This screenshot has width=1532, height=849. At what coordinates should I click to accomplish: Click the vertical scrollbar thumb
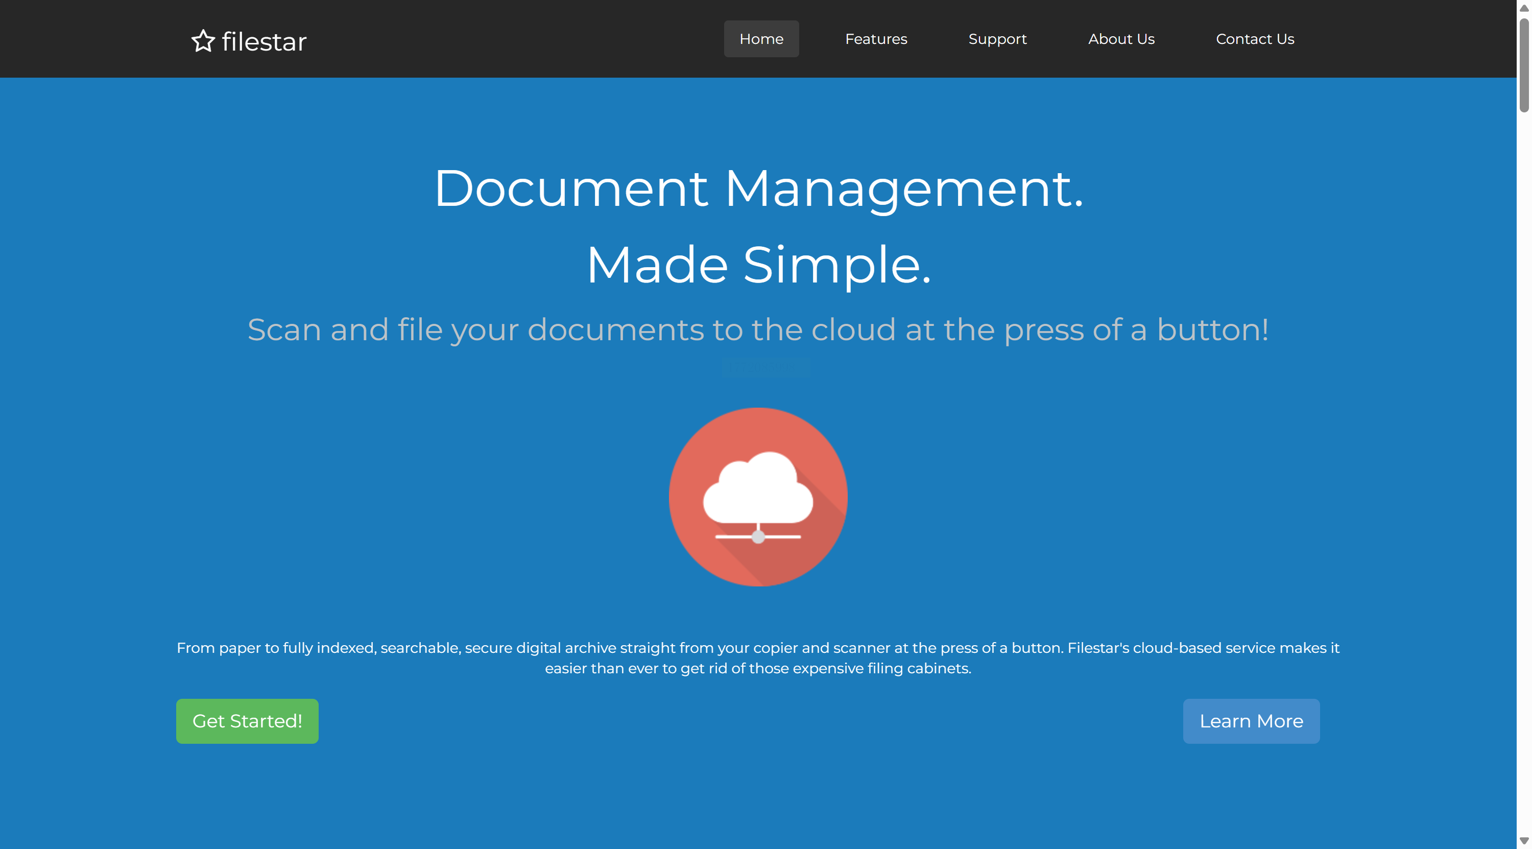click(x=1524, y=65)
